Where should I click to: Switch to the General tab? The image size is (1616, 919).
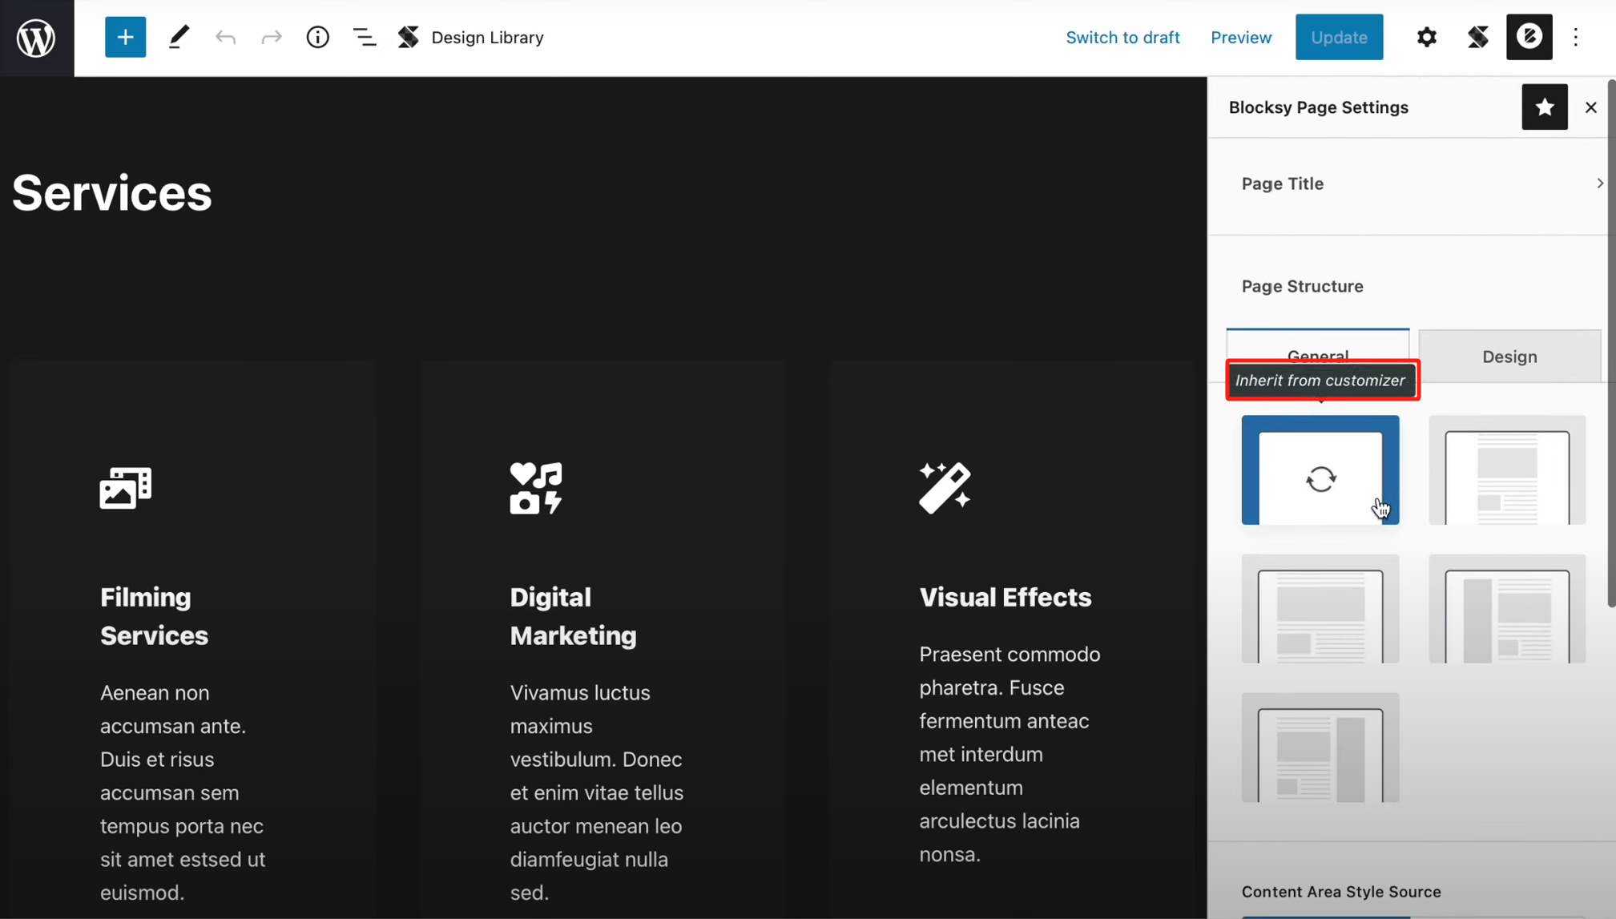pyautogui.click(x=1318, y=350)
